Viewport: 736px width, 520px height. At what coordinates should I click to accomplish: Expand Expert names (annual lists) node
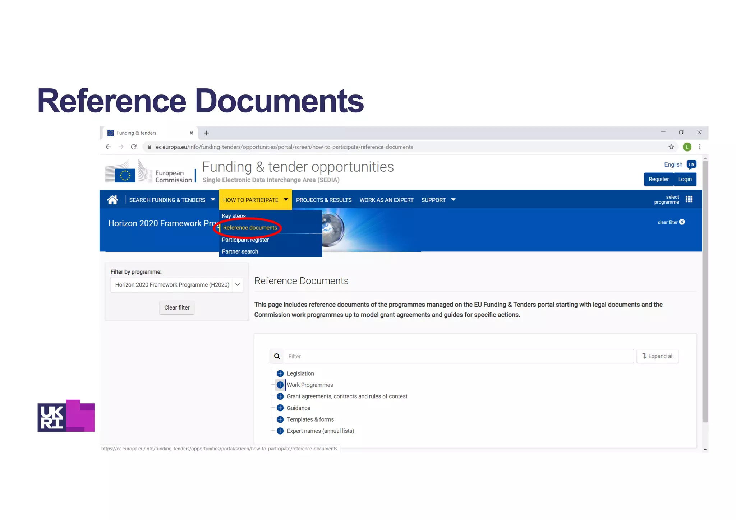tap(280, 431)
